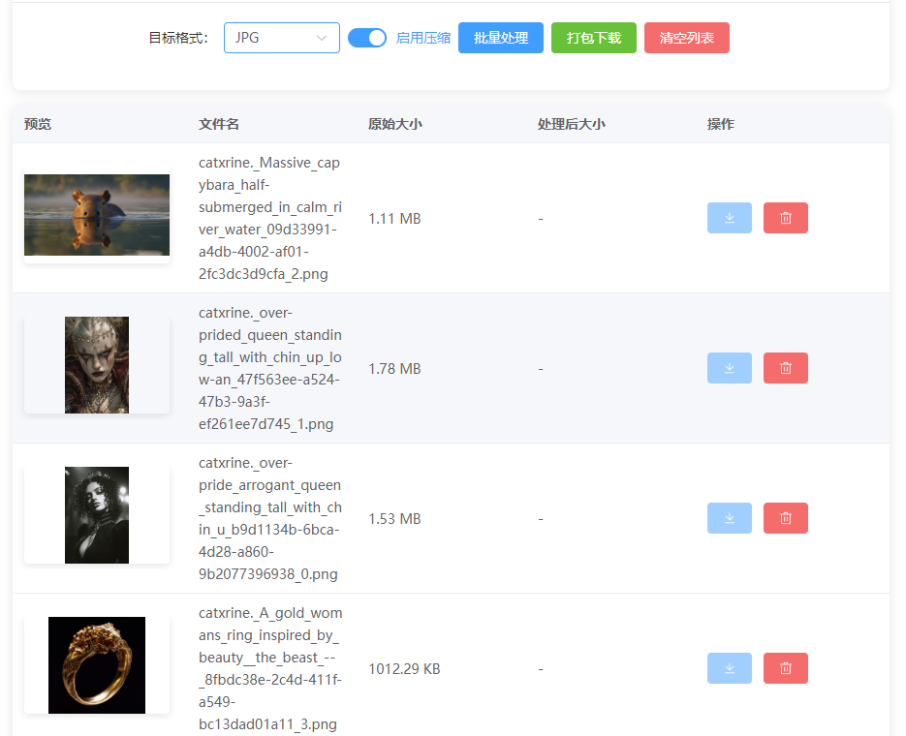
Task: Click the 清空列表 button
Action: [x=686, y=38]
